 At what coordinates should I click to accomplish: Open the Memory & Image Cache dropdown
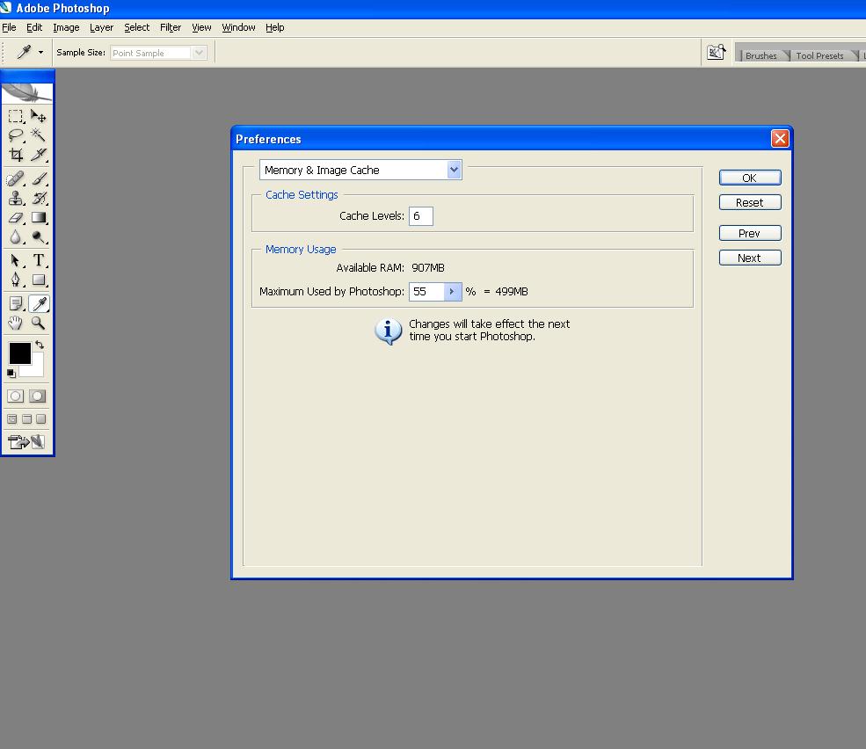360,170
